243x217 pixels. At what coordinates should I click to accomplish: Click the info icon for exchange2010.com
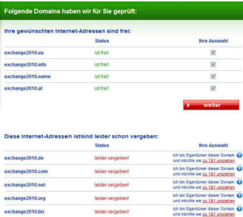(240, 168)
